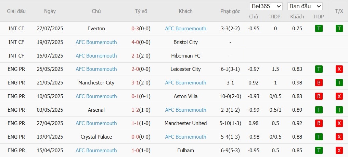
Task: Click green T badge in Everton row T/X
Action: tap(339, 29)
